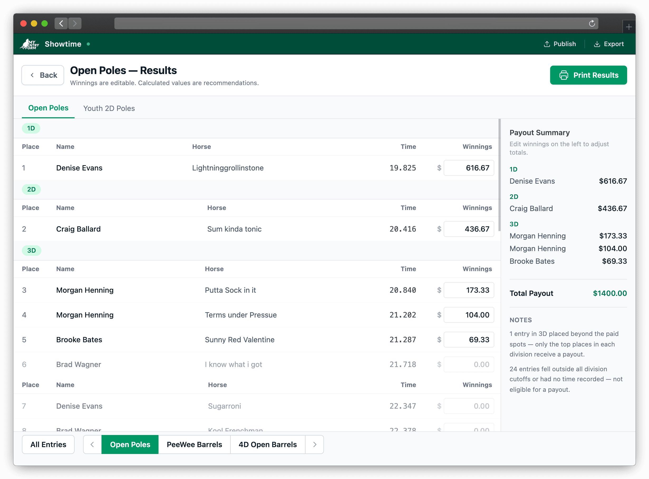Open PeeWee Barrels class
The image size is (649, 479).
click(194, 444)
